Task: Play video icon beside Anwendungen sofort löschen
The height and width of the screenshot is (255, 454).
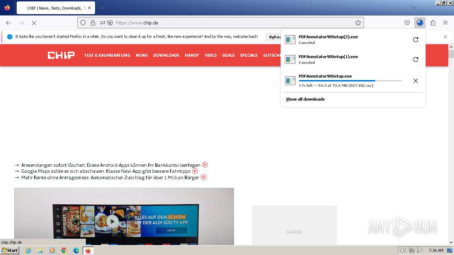Action: click(205, 165)
